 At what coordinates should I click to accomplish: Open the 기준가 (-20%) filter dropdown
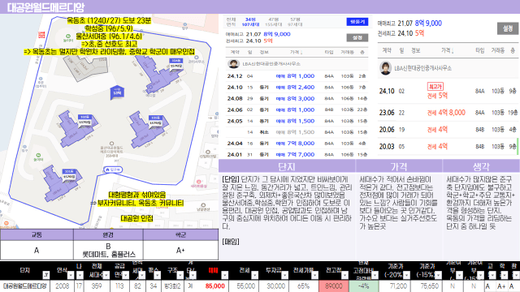click(406, 275)
